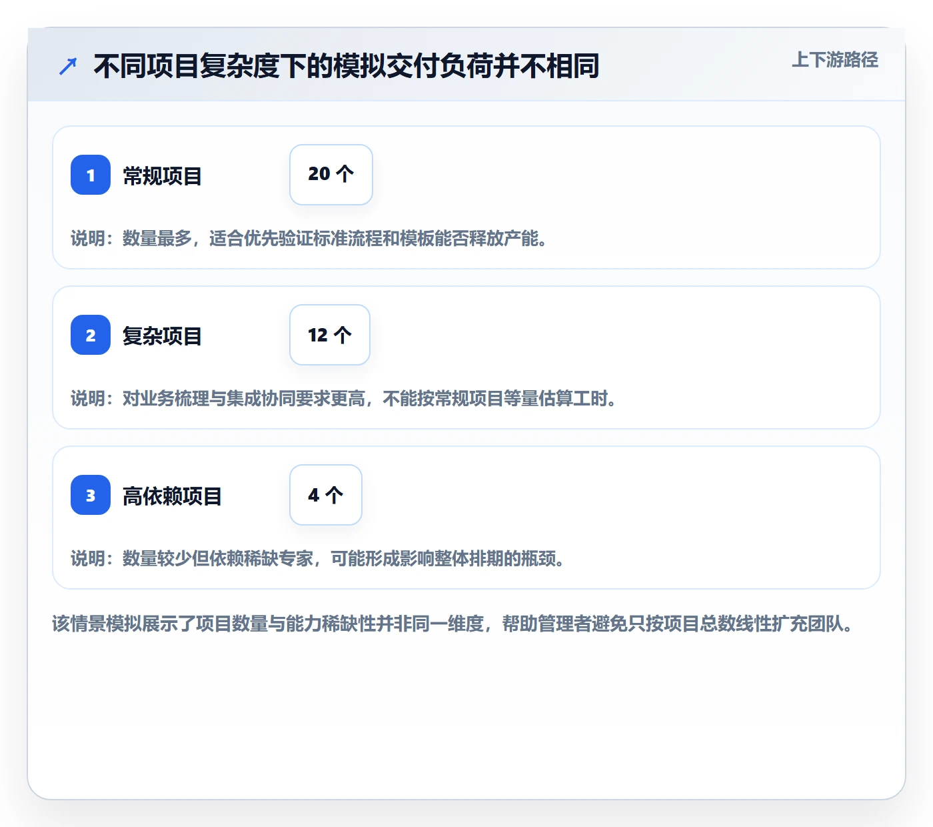Select the 常规项目 row label
The width and height of the screenshot is (933, 827).
(x=162, y=176)
